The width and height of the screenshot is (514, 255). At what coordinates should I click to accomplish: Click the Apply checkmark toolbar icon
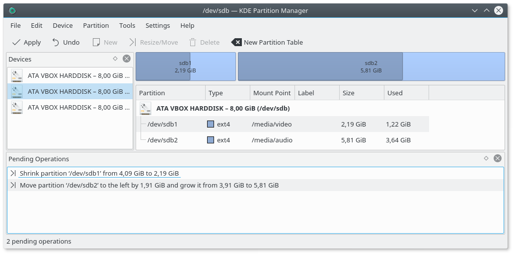(x=16, y=42)
